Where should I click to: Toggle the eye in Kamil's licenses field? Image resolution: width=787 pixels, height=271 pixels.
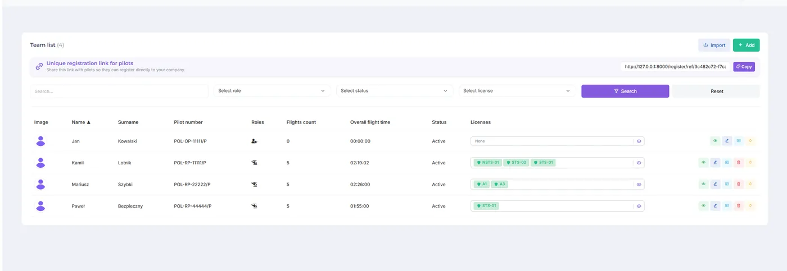coord(639,163)
